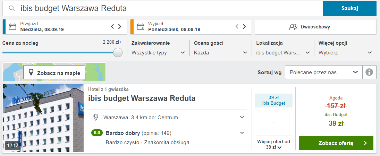
Task: Move the departure date one day later
Action: [244, 27]
